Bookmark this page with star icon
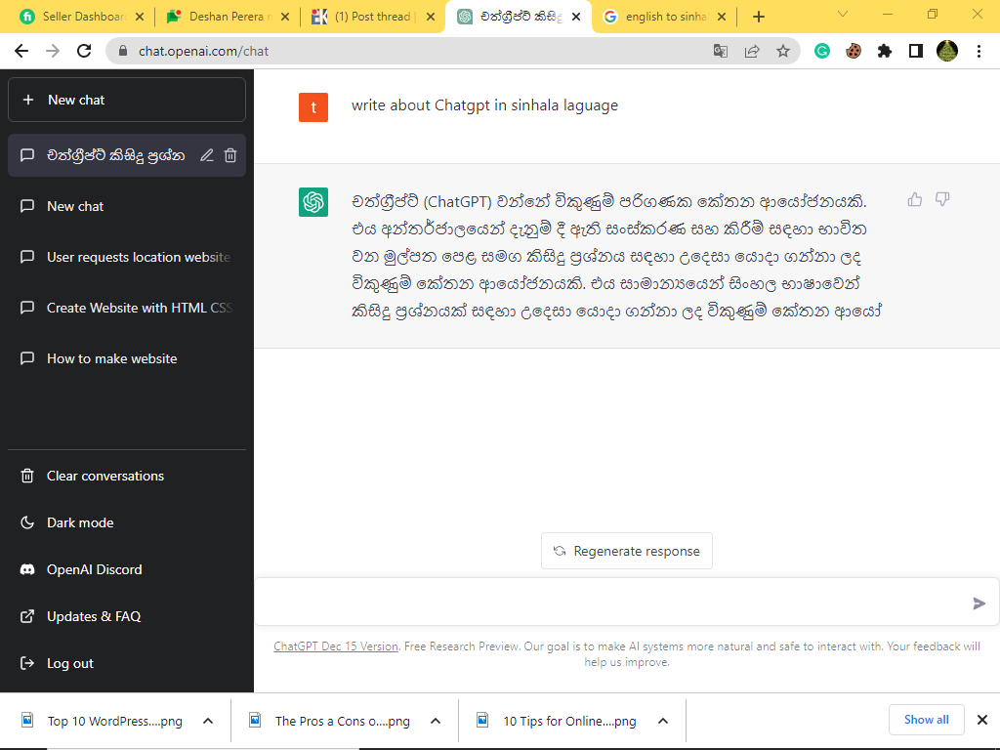This screenshot has width=1000, height=750. coord(783,51)
